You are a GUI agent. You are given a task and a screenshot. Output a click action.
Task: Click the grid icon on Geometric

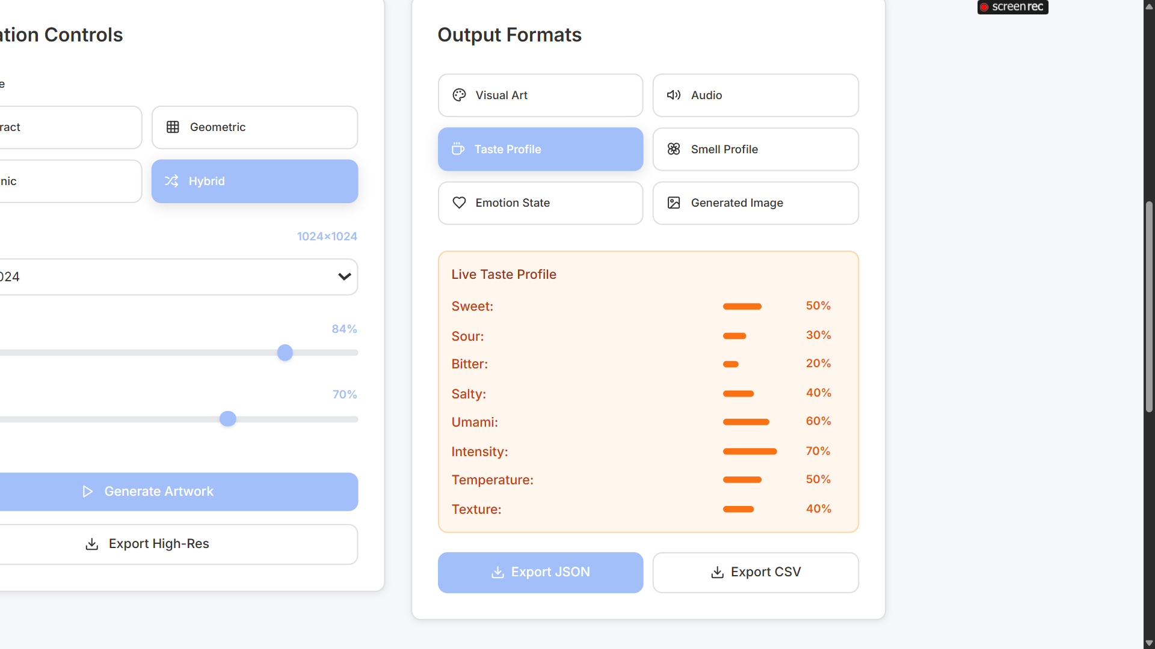tap(173, 127)
